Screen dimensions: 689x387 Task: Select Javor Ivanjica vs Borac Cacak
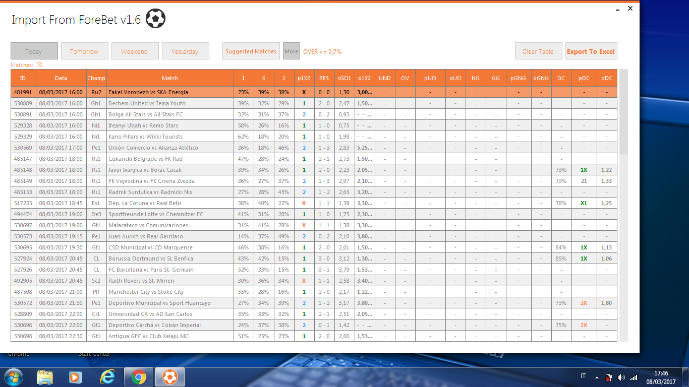tap(314, 170)
